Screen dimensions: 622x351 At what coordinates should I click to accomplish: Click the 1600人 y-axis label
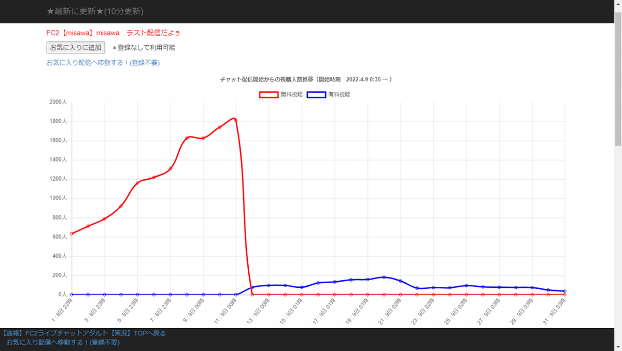(58, 141)
